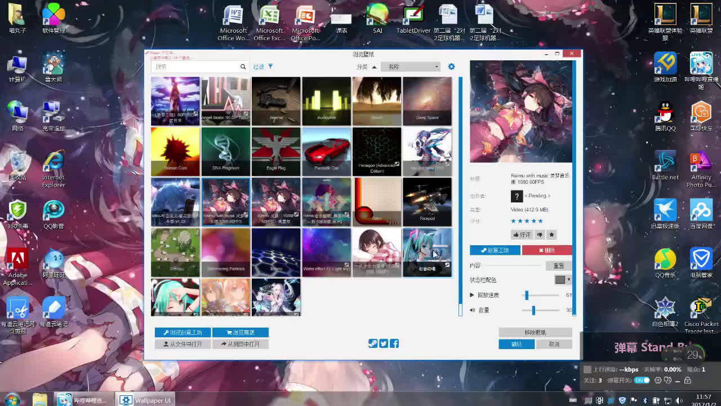Open Affinity Photo desktop shortcut

click(x=701, y=169)
